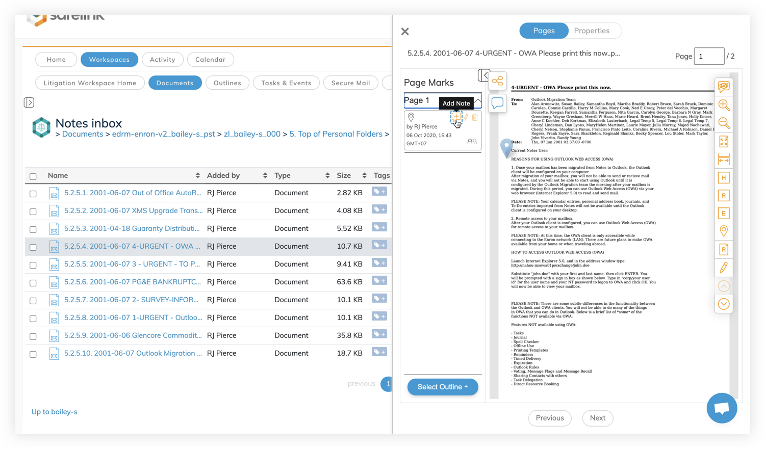Sort the table by Size column arrows

coord(365,175)
